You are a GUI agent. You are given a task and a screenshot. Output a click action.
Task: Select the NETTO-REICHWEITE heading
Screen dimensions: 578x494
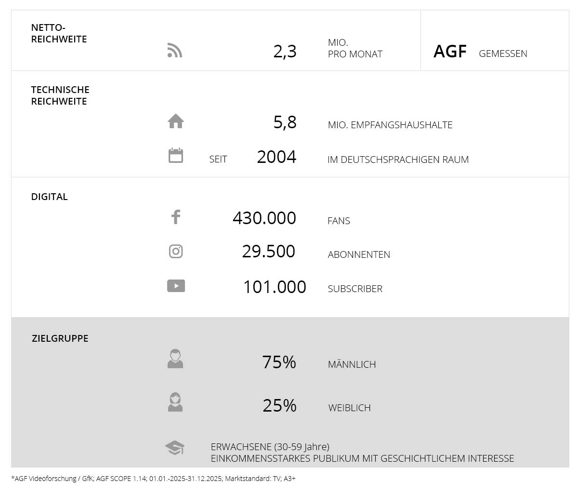pyautogui.click(x=59, y=34)
